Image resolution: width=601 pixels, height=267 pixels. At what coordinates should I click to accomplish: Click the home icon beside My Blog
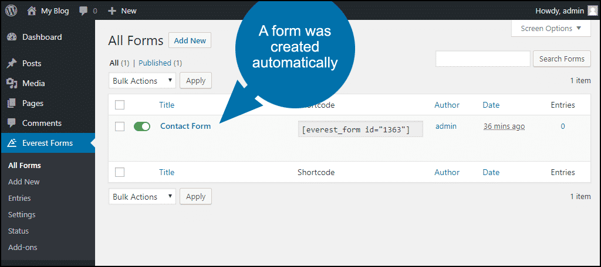click(x=32, y=11)
